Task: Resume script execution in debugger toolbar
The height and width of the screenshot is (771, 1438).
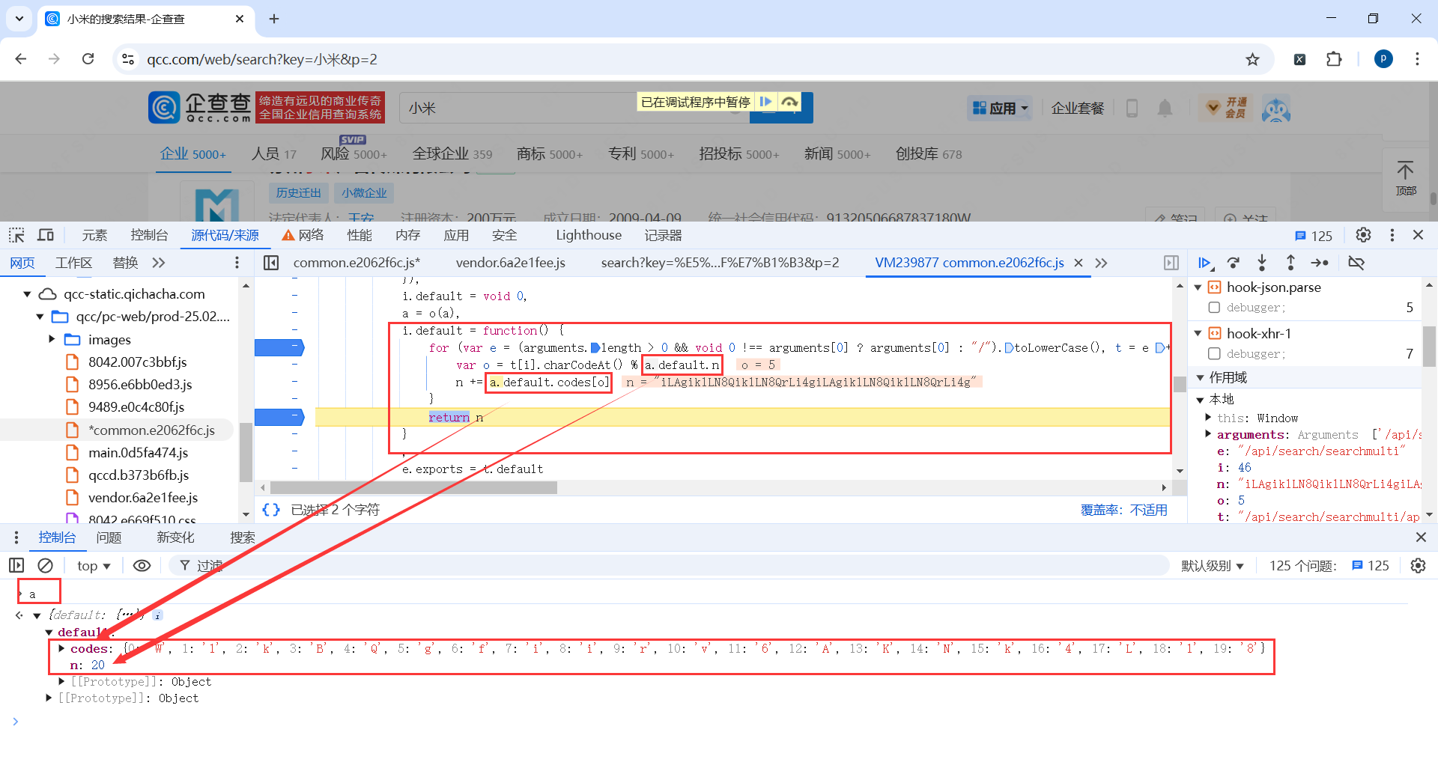Action: (x=1204, y=263)
